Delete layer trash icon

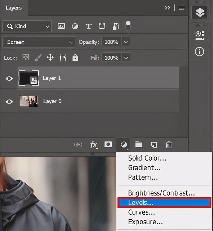[169, 145]
